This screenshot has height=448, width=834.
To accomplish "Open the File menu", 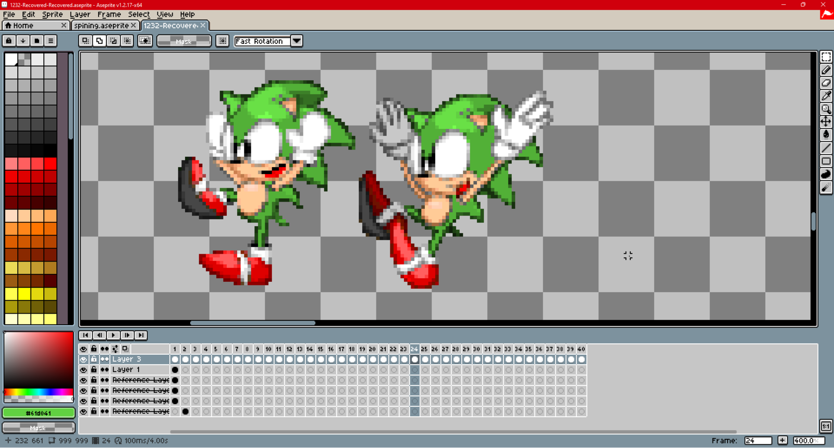I will coord(9,15).
